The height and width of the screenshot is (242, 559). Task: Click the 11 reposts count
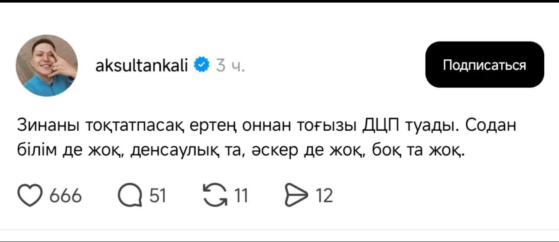coord(241,197)
